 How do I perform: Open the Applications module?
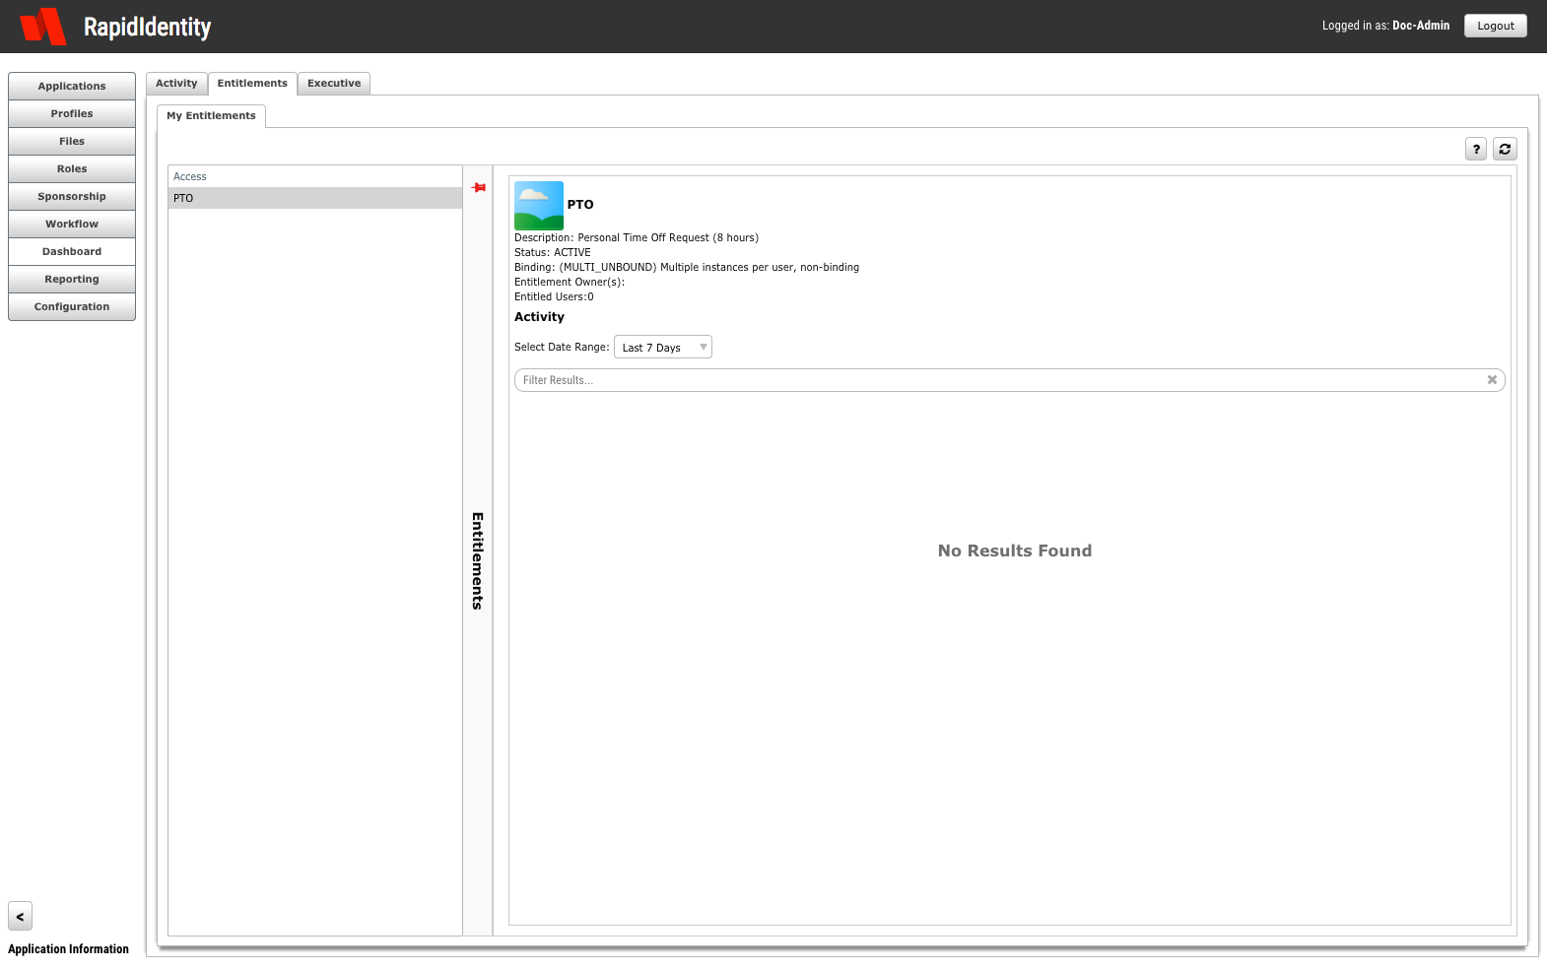coord(72,87)
